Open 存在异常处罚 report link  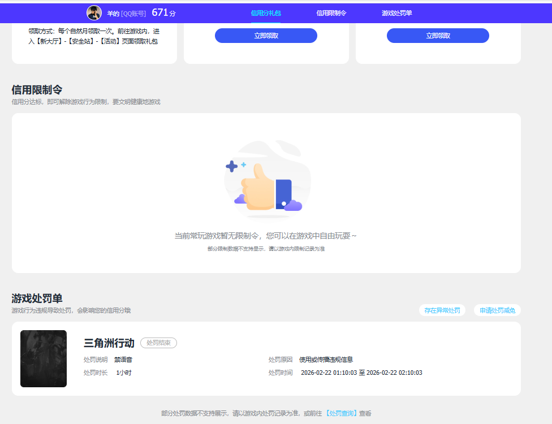point(442,310)
